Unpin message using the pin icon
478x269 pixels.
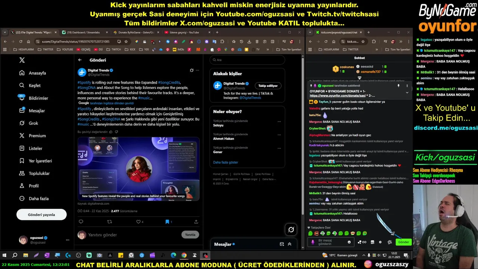[x=398, y=86]
